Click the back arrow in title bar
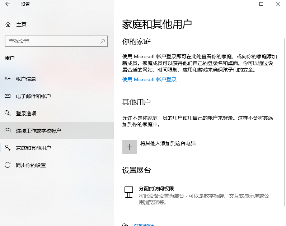Viewport: 286px width, 226px height. pos(8,4)
